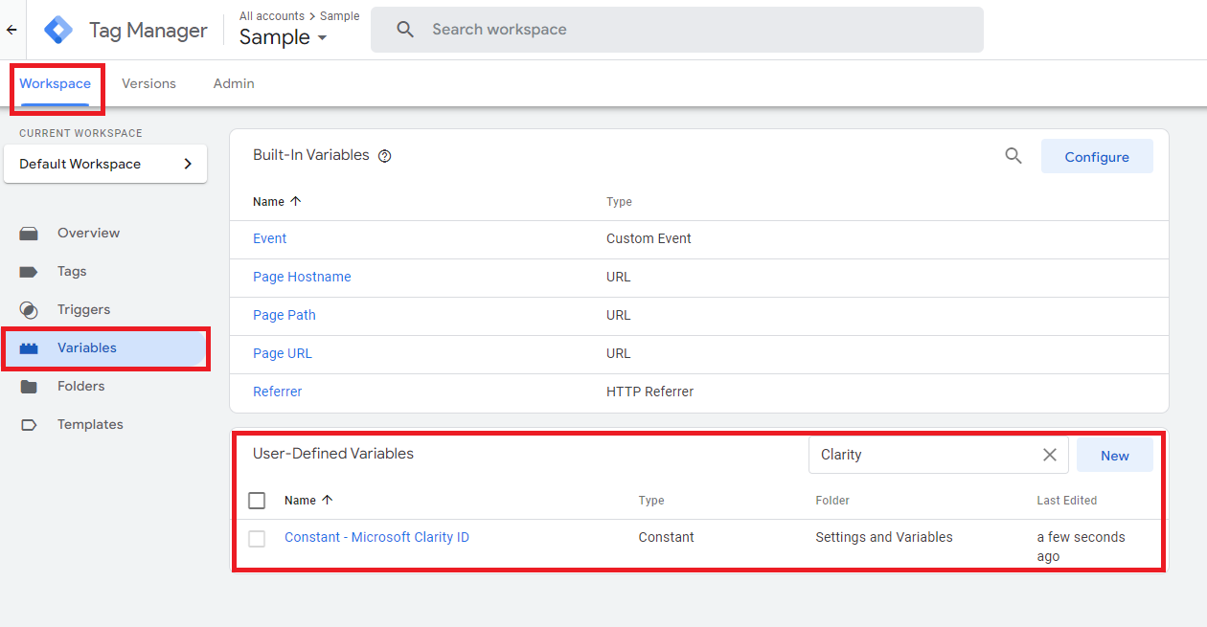Click the back arrow icon

tap(11, 30)
